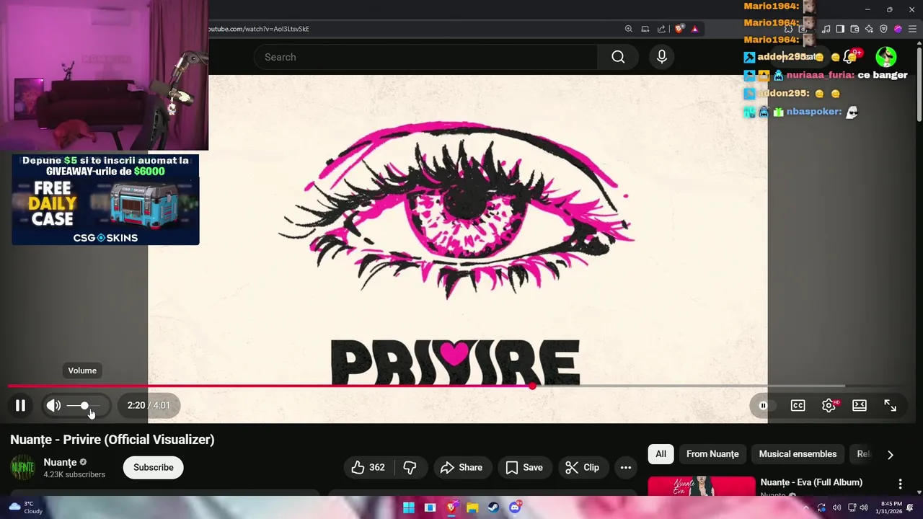Pause the video playback
The width and height of the screenshot is (923, 519).
click(x=20, y=405)
